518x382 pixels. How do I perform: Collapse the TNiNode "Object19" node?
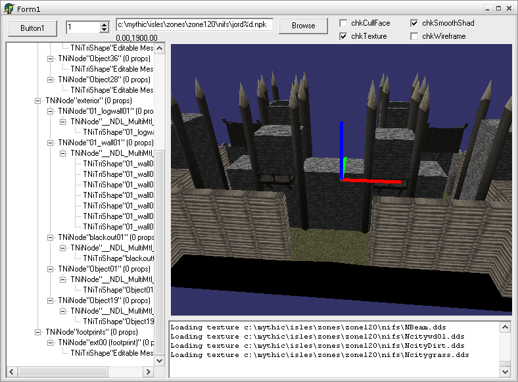coord(50,300)
